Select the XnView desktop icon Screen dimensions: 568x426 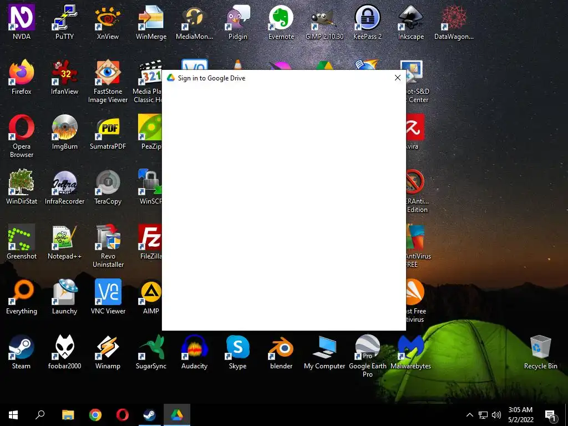108,22
